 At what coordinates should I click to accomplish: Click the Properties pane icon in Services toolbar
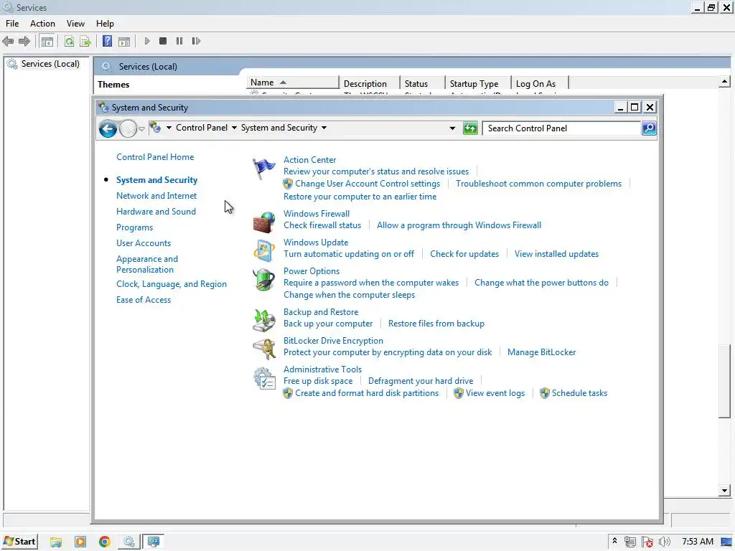tap(124, 41)
